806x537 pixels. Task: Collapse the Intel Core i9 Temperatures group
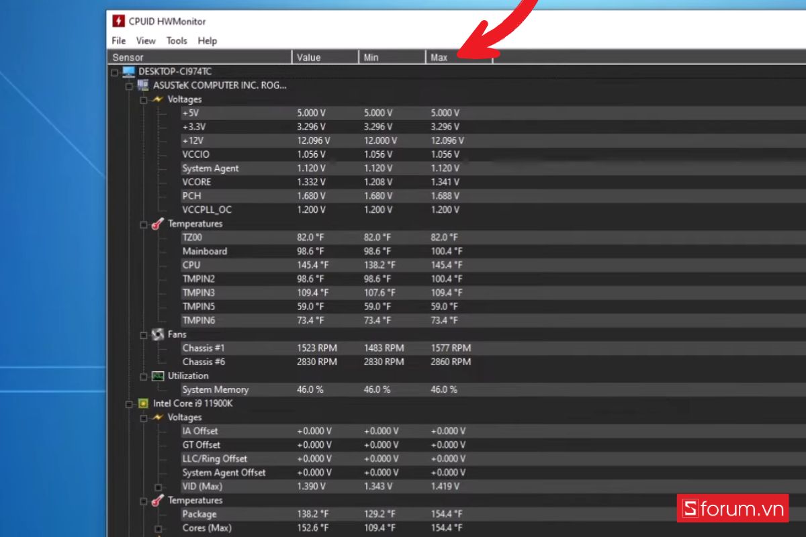click(x=144, y=501)
